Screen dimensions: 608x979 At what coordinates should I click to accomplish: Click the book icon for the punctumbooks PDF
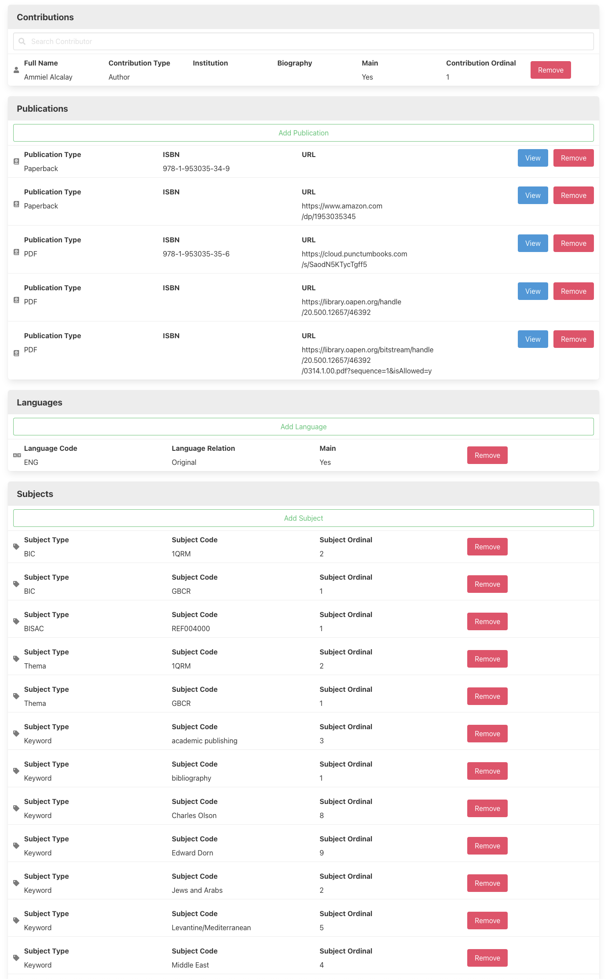pyautogui.click(x=16, y=252)
